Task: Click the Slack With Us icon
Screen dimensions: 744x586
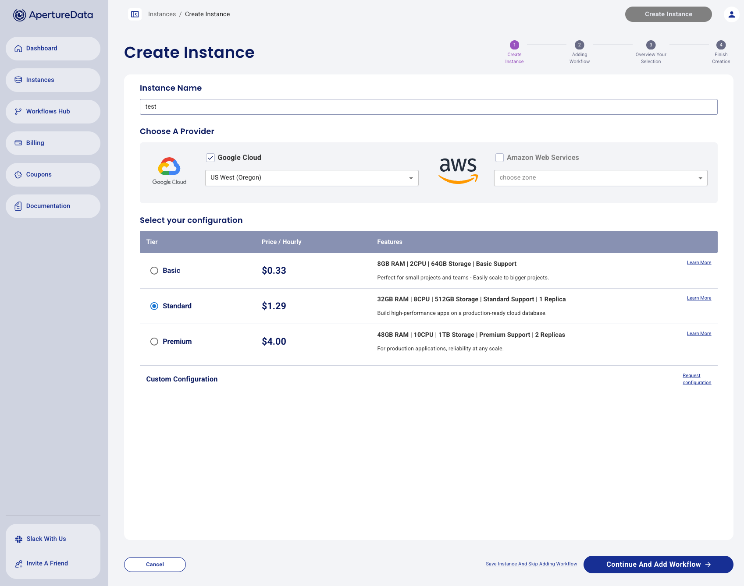Action: pyautogui.click(x=19, y=539)
